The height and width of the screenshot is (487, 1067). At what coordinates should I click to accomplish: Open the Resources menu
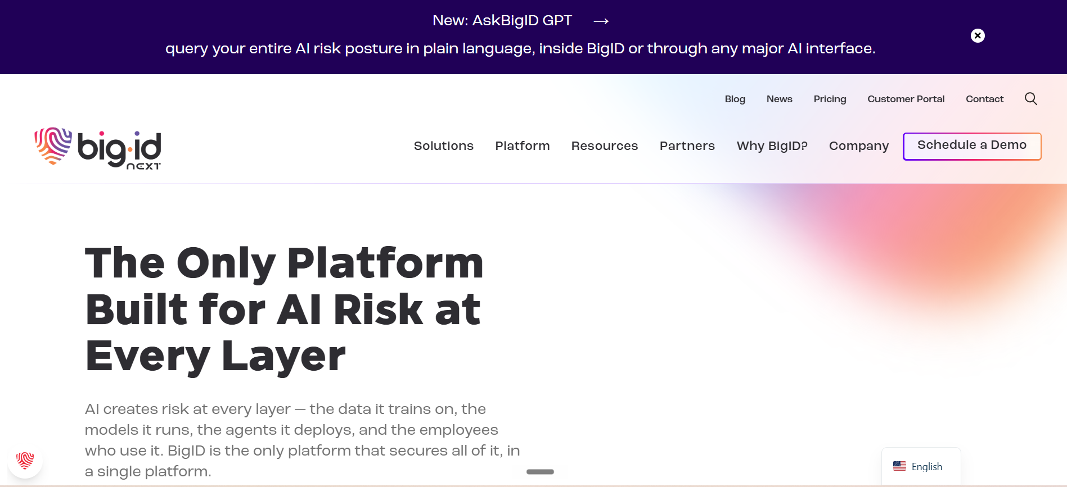(605, 146)
